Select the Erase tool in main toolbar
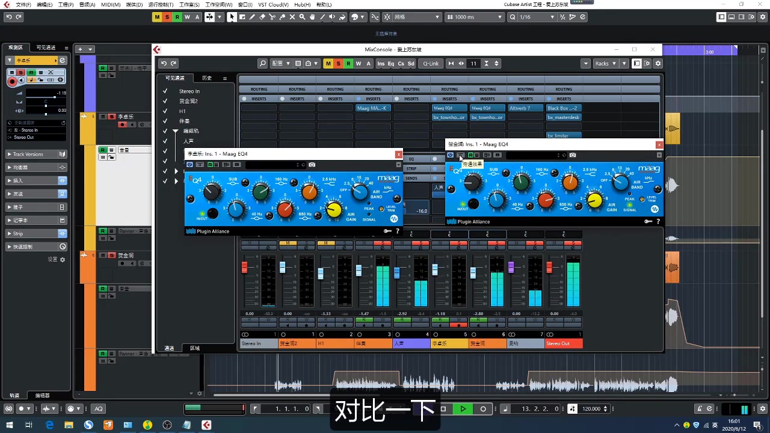The width and height of the screenshot is (770, 433). [x=262, y=17]
